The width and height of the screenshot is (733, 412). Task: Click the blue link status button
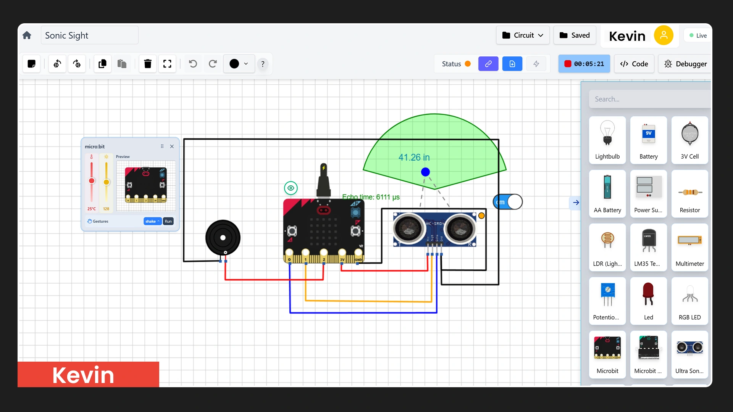coord(488,64)
